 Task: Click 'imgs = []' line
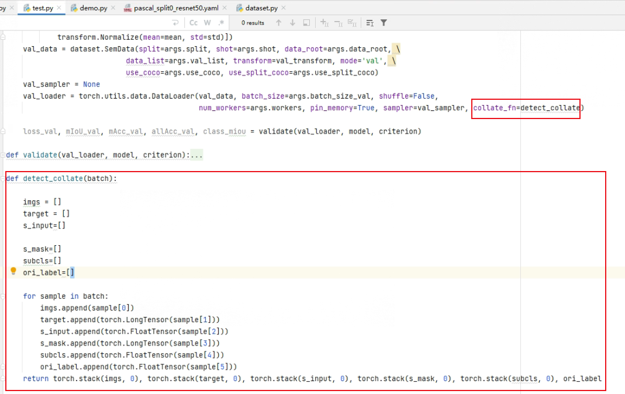coord(42,202)
